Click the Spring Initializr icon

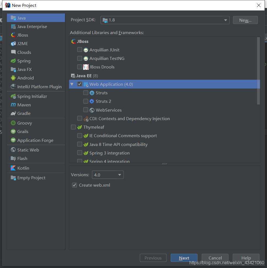[x=13, y=96]
